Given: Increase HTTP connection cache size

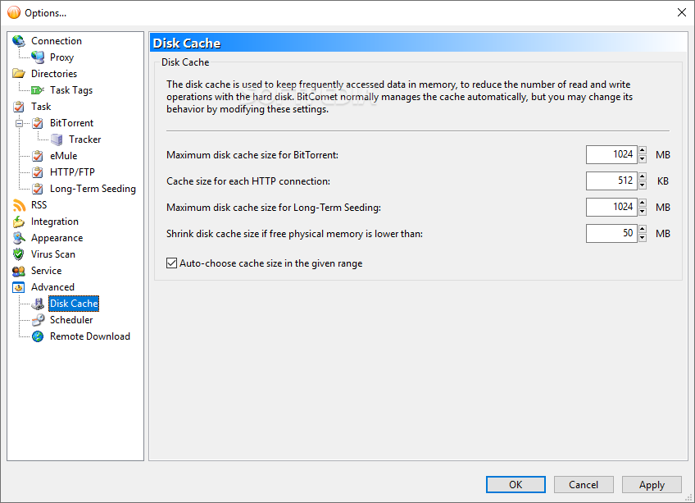Looking at the screenshot, I should click(x=643, y=176).
